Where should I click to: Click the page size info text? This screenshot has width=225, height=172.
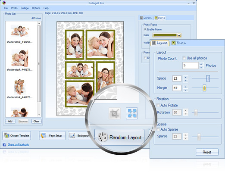[x=64, y=13]
